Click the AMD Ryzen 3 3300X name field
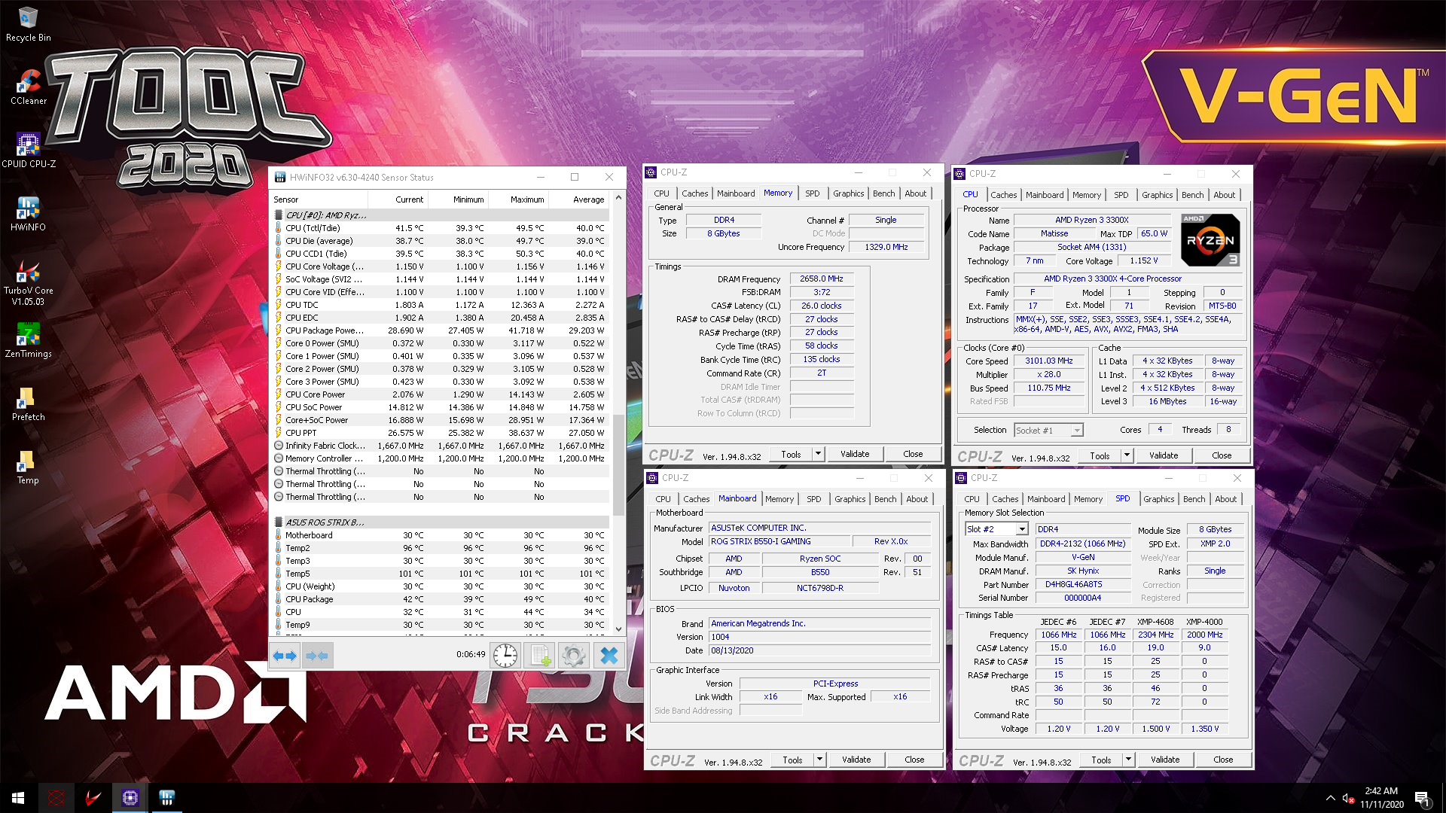Image resolution: width=1446 pixels, height=813 pixels. click(1091, 221)
